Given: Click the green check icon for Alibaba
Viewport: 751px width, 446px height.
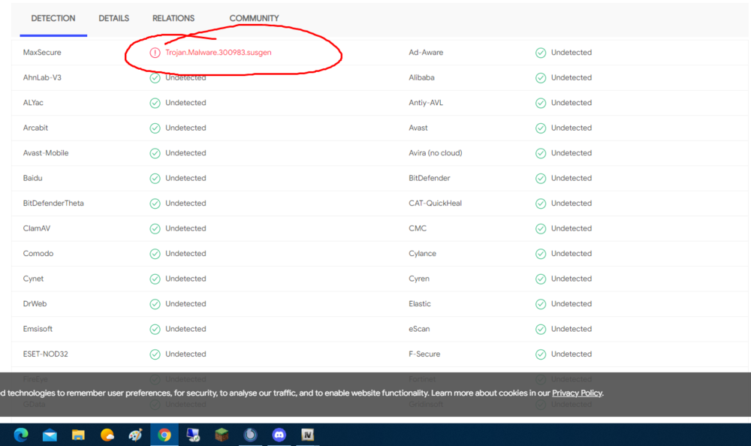Looking at the screenshot, I should tap(541, 77).
